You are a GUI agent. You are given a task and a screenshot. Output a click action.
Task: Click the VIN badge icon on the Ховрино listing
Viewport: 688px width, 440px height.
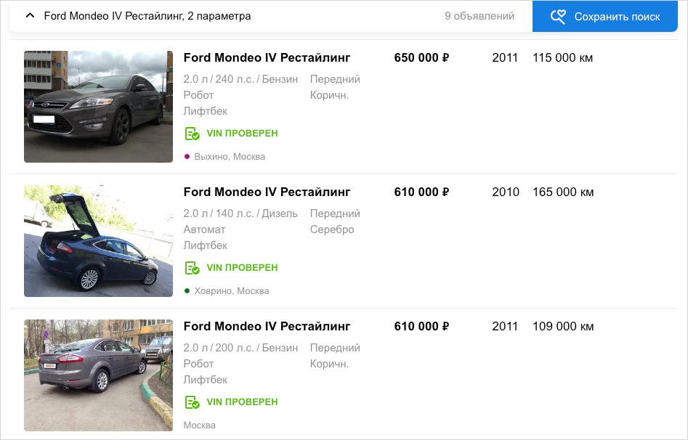[x=193, y=267]
